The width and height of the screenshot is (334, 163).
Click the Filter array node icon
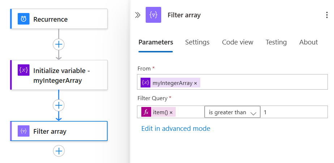click(23, 131)
